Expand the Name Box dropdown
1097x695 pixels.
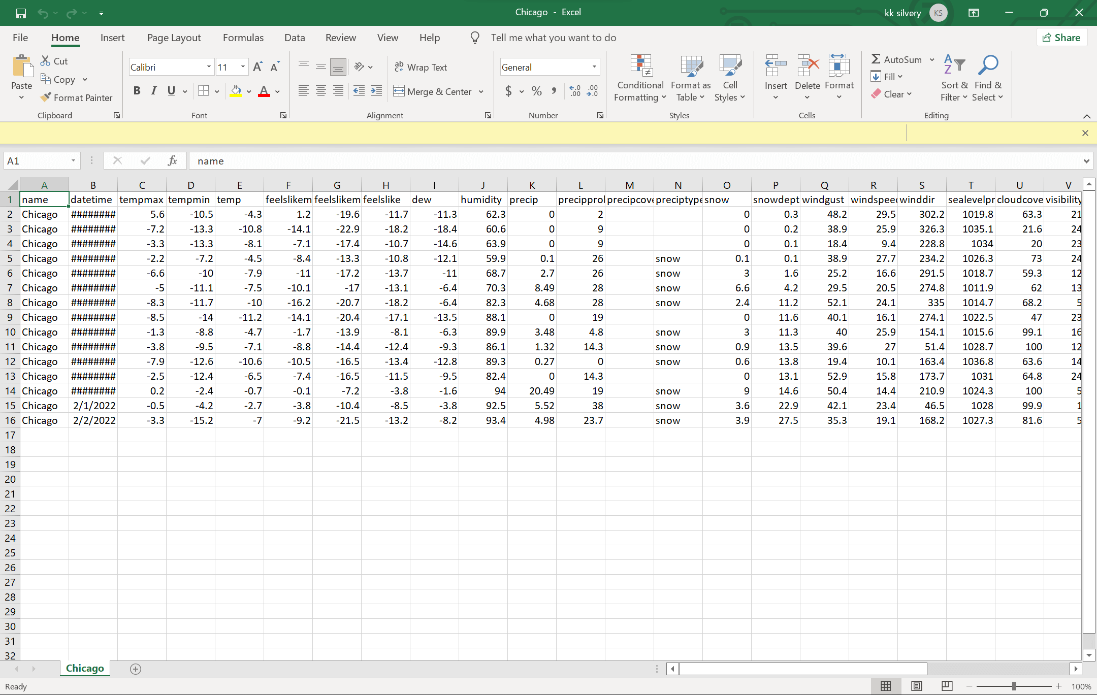[73, 161]
